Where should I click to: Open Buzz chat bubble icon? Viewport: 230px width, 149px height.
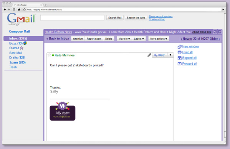click(25, 43)
